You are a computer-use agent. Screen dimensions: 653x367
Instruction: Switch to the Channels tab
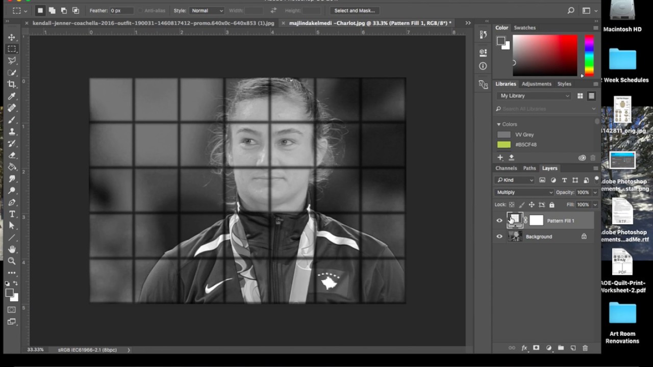tap(506, 168)
